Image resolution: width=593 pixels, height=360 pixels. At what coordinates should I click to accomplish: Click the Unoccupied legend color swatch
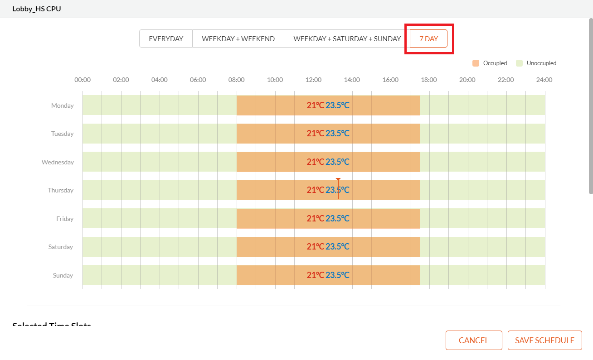pos(520,63)
